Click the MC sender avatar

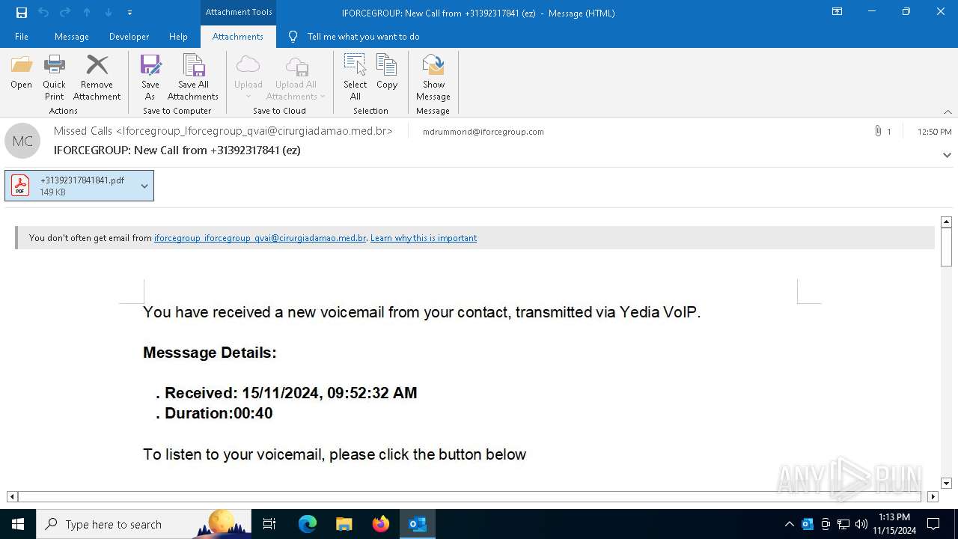(x=22, y=141)
